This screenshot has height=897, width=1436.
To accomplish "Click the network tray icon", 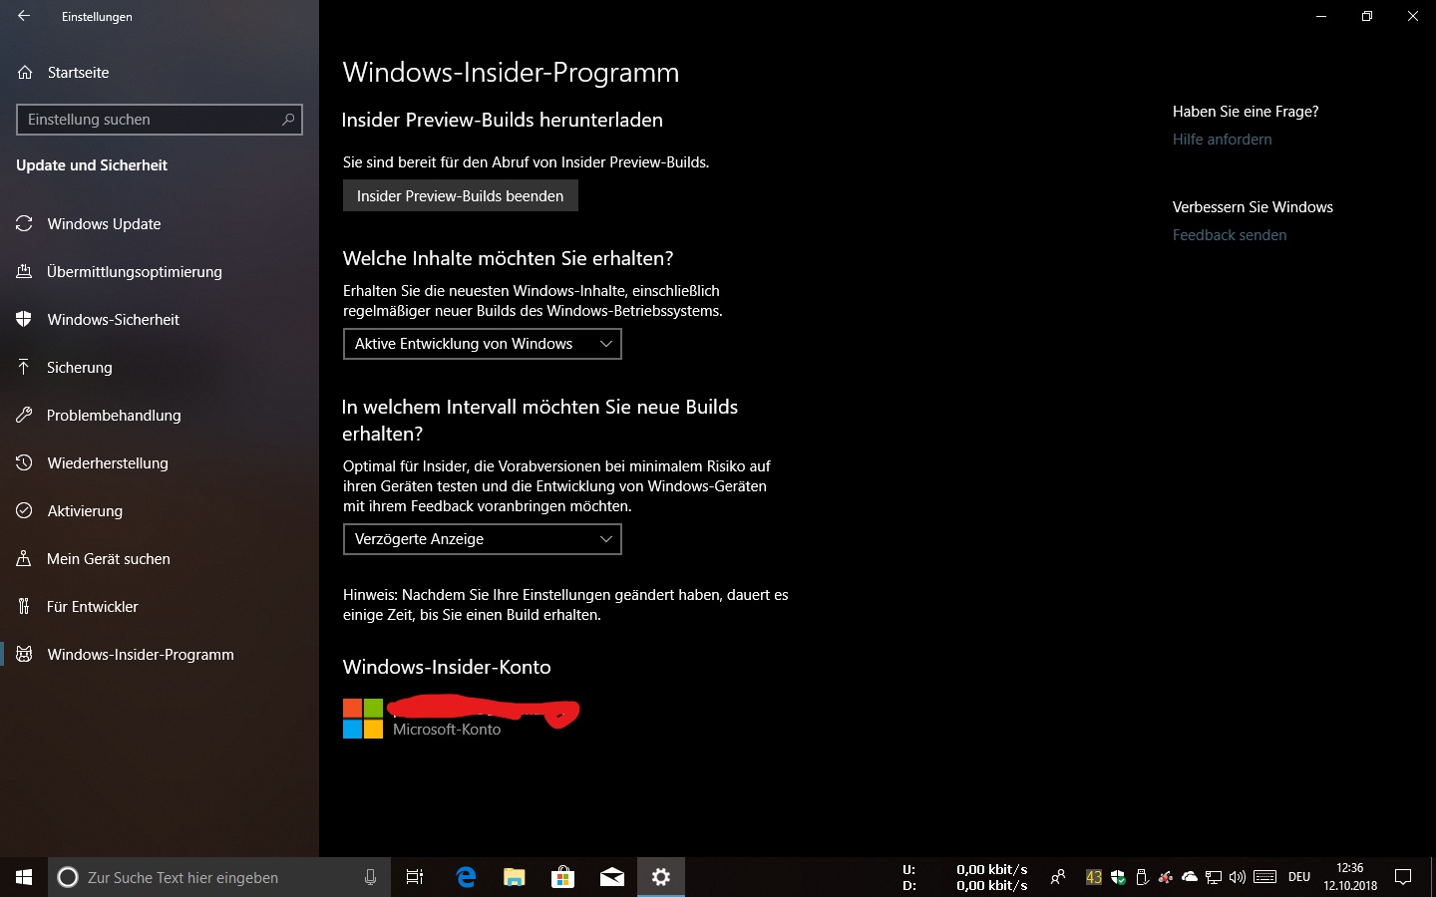I will (x=1214, y=877).
